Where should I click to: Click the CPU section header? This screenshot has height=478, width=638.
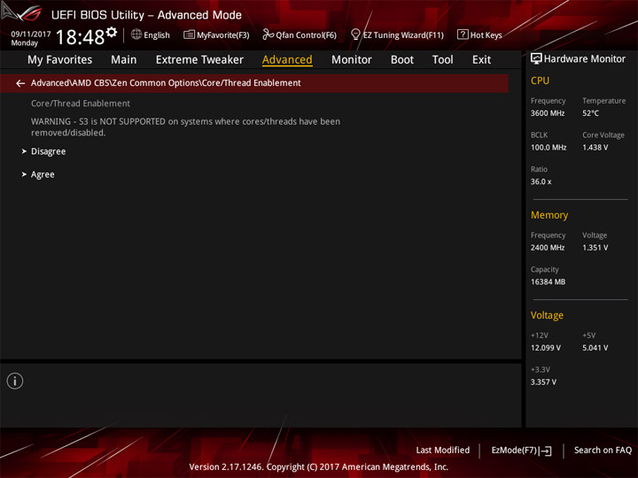pyautogui.click(x=540, y=81)
